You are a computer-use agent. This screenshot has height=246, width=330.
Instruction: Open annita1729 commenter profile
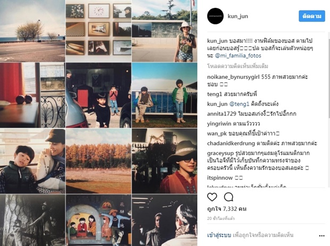click(x=221, y=114)
